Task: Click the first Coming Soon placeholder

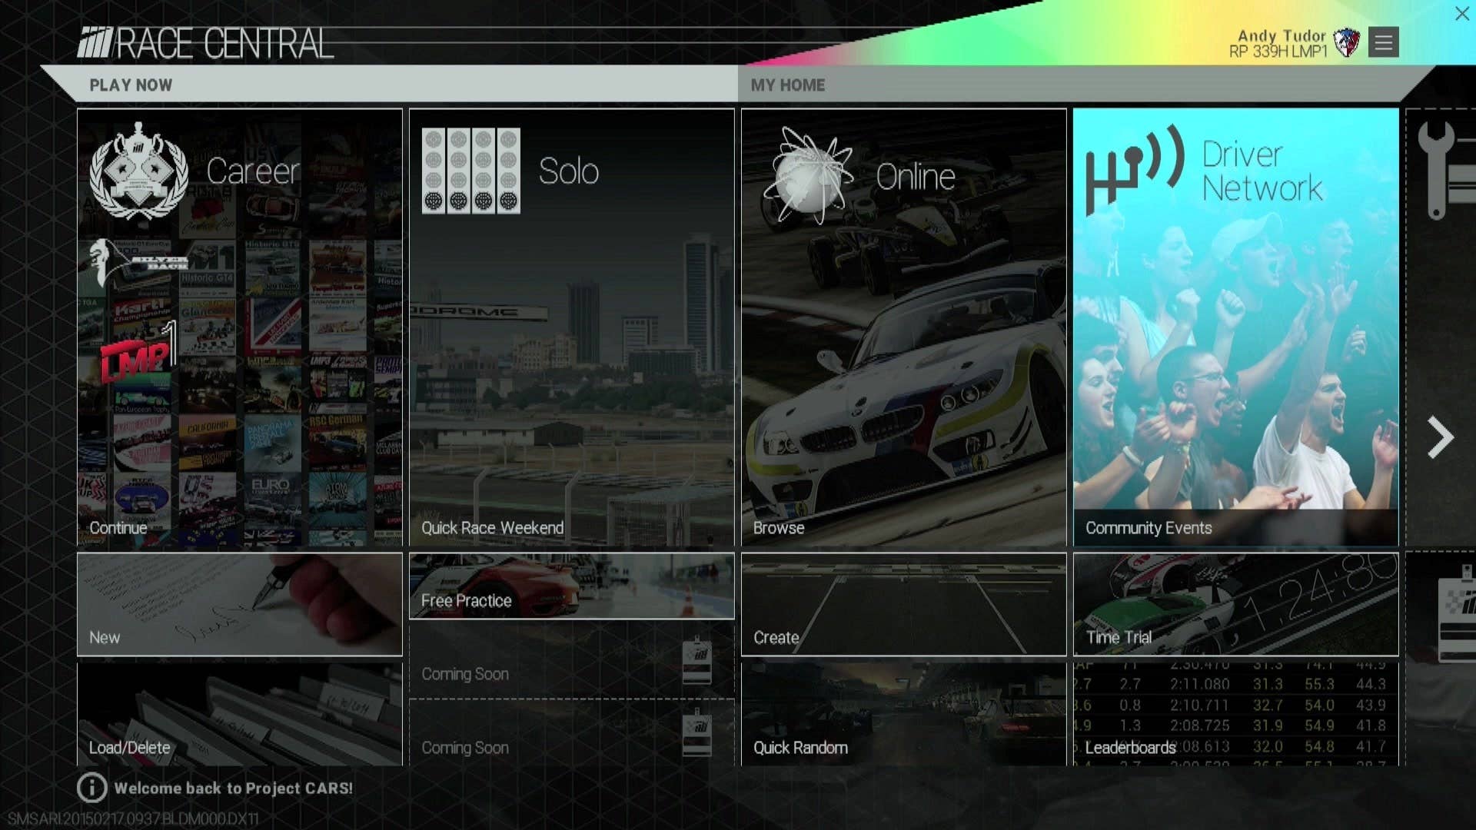Action: point(571,661)
